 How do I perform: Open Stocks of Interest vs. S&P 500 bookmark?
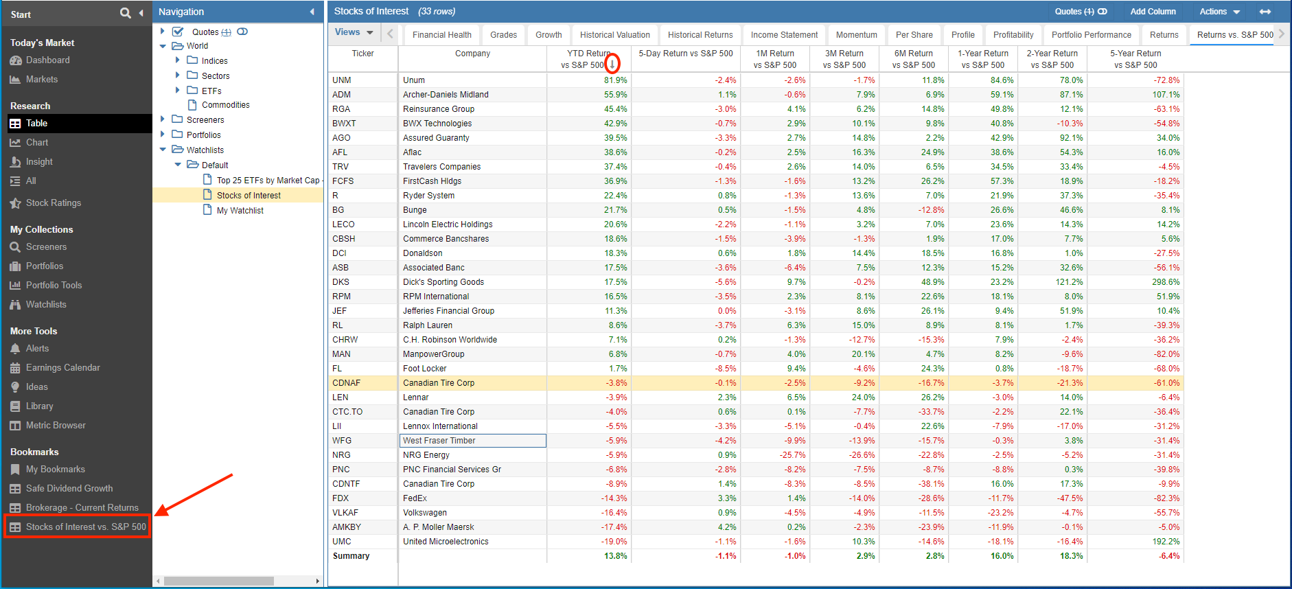pos(76,527)
